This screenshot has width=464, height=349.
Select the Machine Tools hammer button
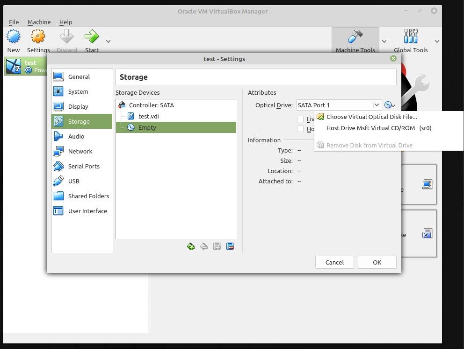[355, 41]
